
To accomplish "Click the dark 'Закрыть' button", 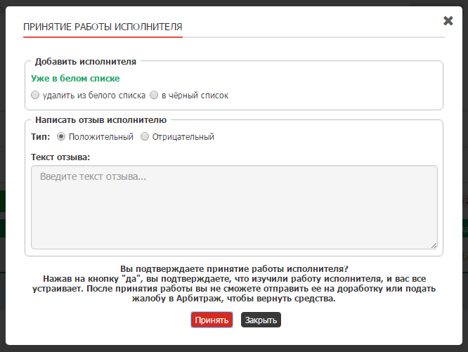I will click(261, 320).
